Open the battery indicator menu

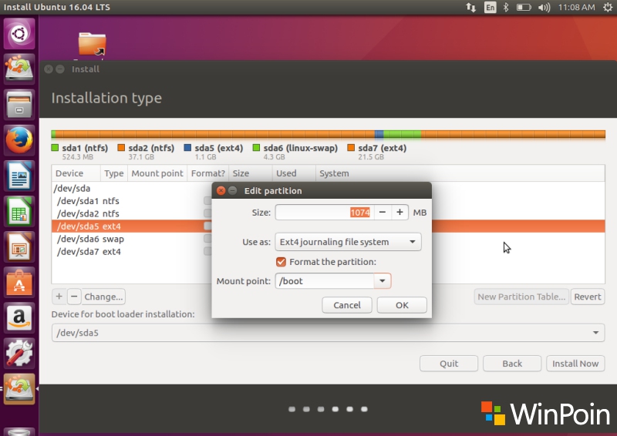tap(524, 7)
